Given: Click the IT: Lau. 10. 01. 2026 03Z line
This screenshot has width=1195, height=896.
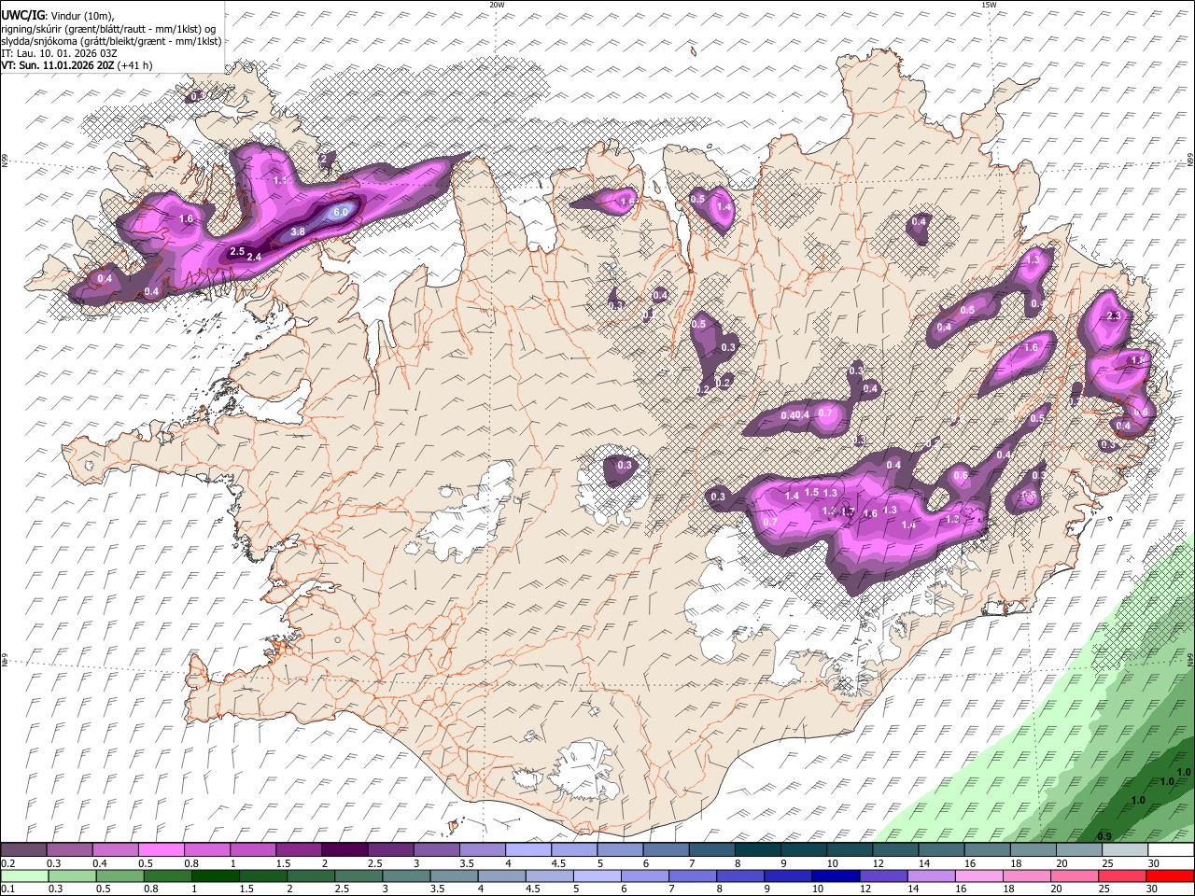Looking at the screenshot, I should click(x=59, y=53).
